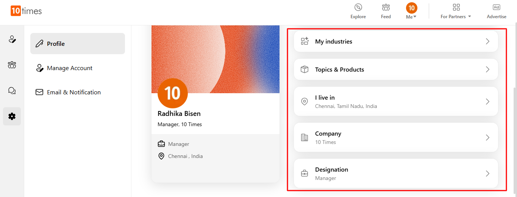The image size is (517, 197).
Task: Click the orange profile avatar picture
Action: point(172,93)
